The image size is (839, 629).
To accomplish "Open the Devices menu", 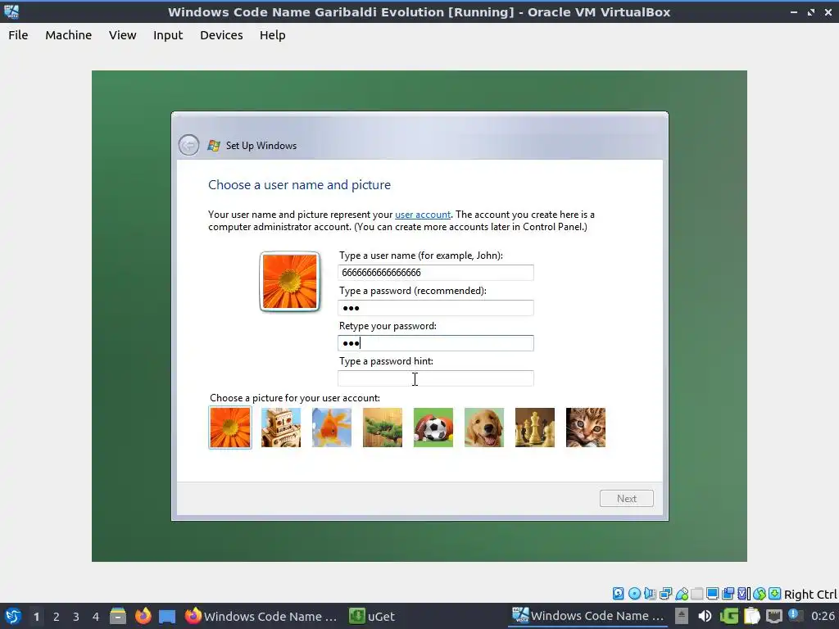I will (221, 35).
